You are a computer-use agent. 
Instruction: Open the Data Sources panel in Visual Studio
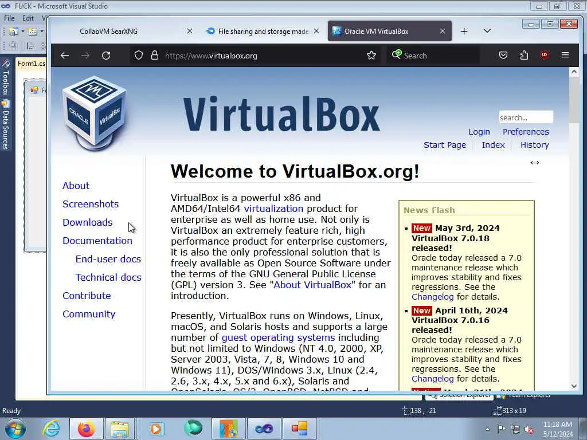point(5,125)
